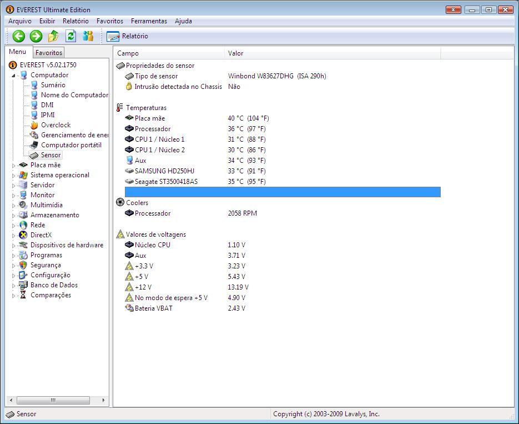Open the Ajuda menu
Image resolution: width=519 pixels, height=424 pixels.
click(x=183, y=21)
